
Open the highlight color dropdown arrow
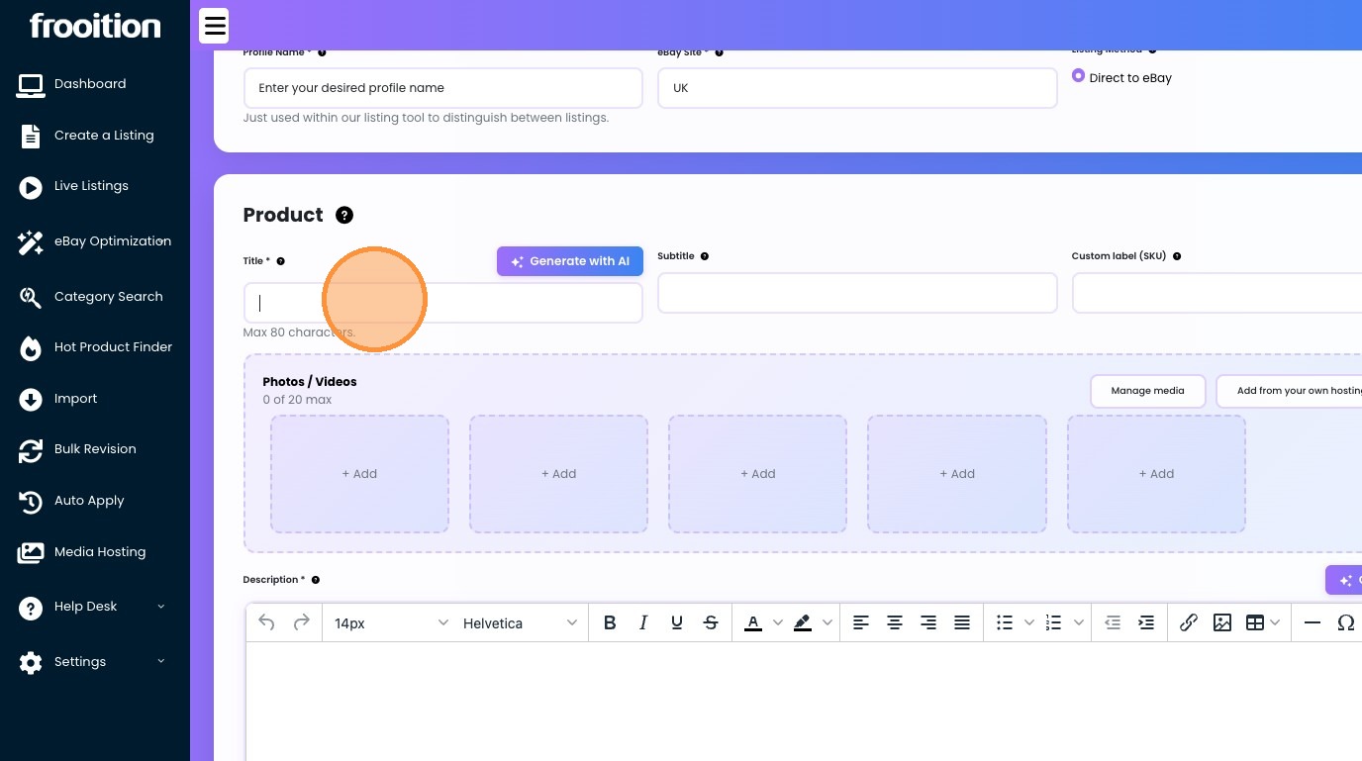(827, 622)
